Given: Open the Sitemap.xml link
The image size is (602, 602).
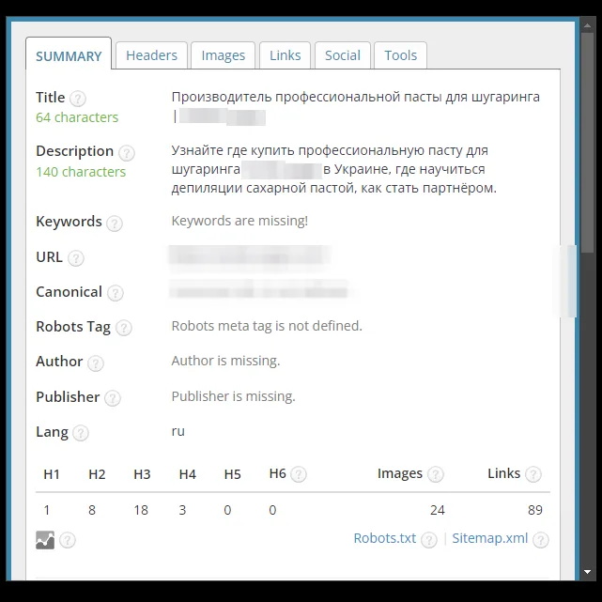Looking at the screenshot, I should point(490,538).
